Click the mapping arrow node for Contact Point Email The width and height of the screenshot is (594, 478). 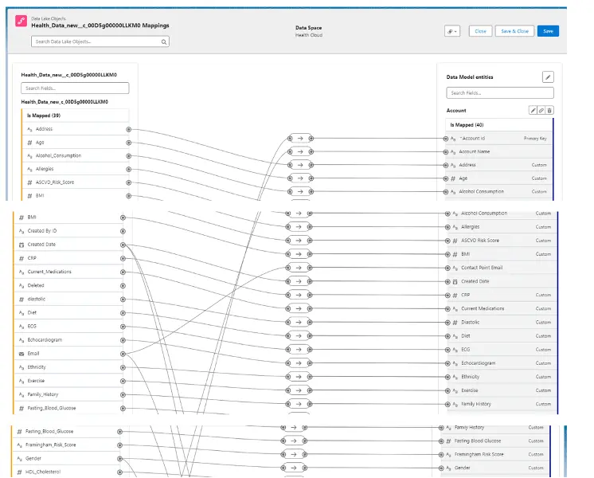click(x=299, y=268)
